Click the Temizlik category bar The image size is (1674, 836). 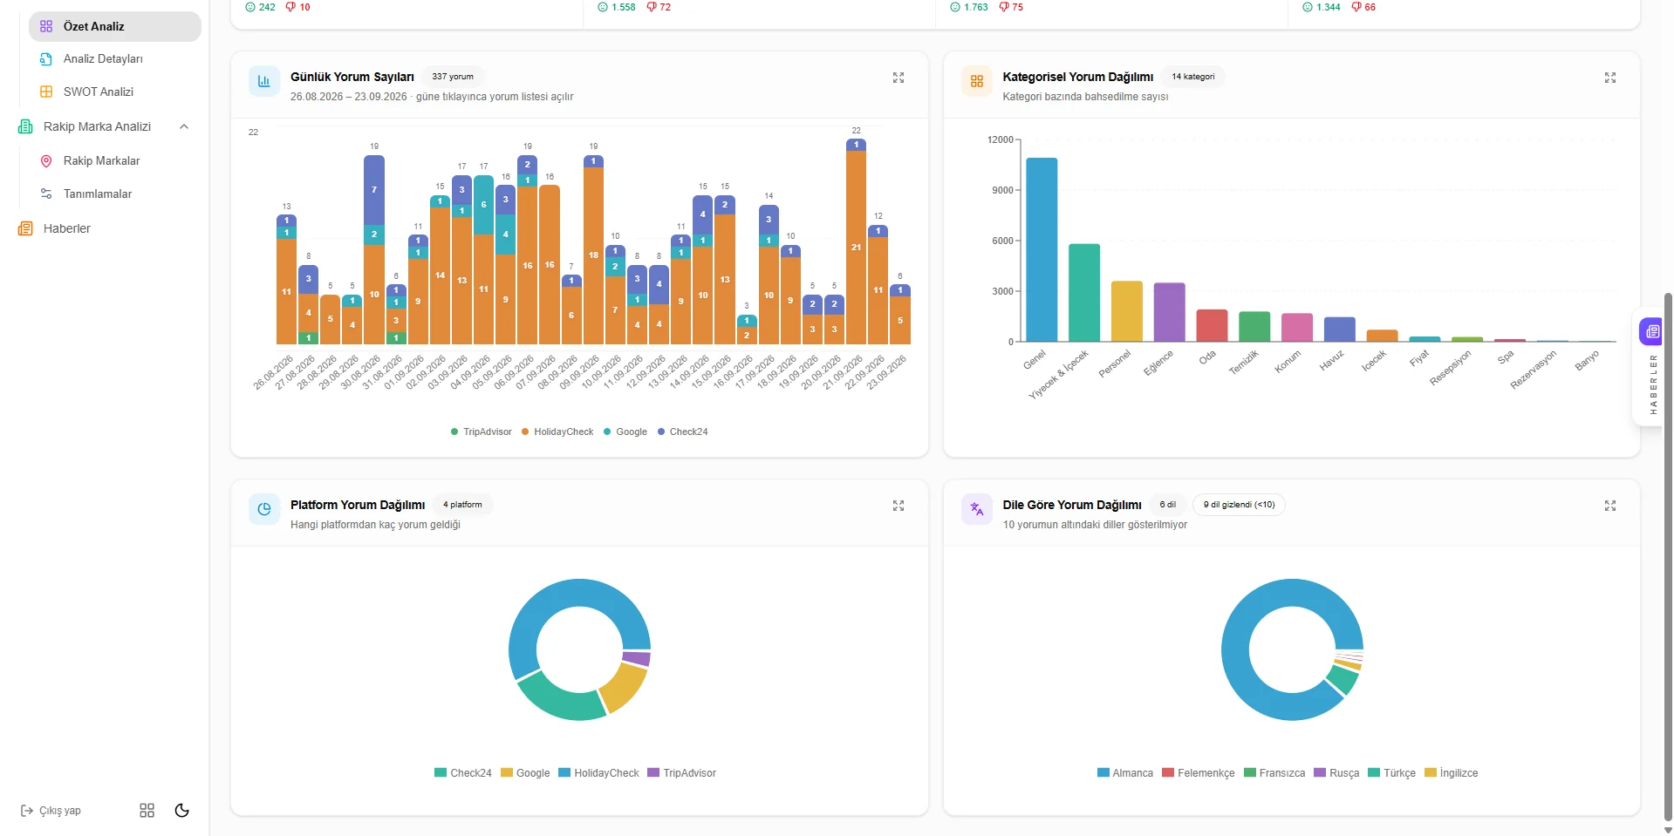point(1254,326)
